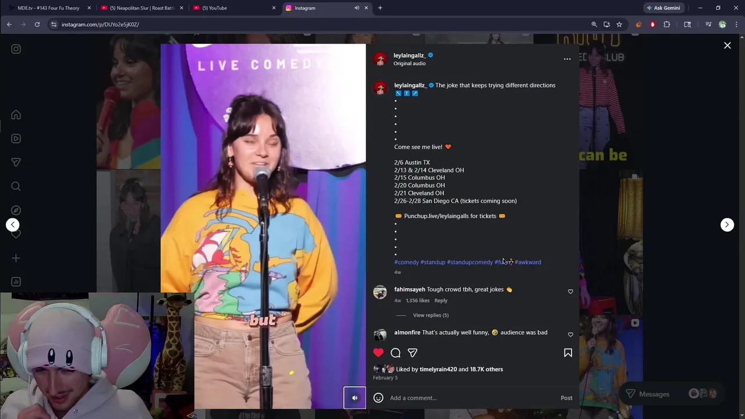Screen dimensions: 745x419
Task: Open the #awkward hashtag
Action: [528, 262]
